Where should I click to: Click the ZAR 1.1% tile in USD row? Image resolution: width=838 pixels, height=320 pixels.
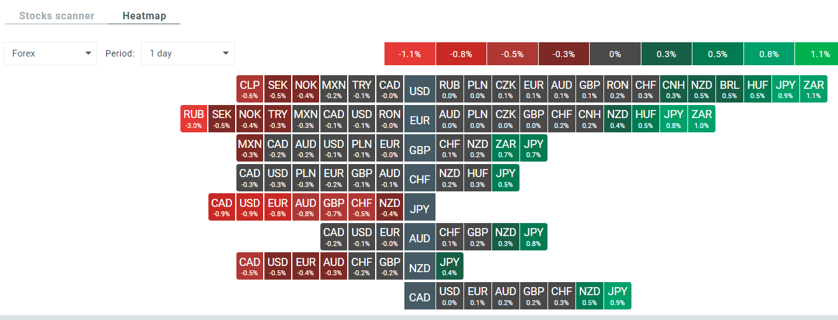click(x=813, y=89)
